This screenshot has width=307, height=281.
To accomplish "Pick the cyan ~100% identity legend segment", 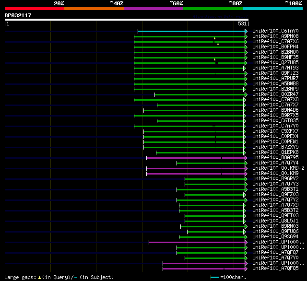I will pyautogui.click(x=273, y=9).
